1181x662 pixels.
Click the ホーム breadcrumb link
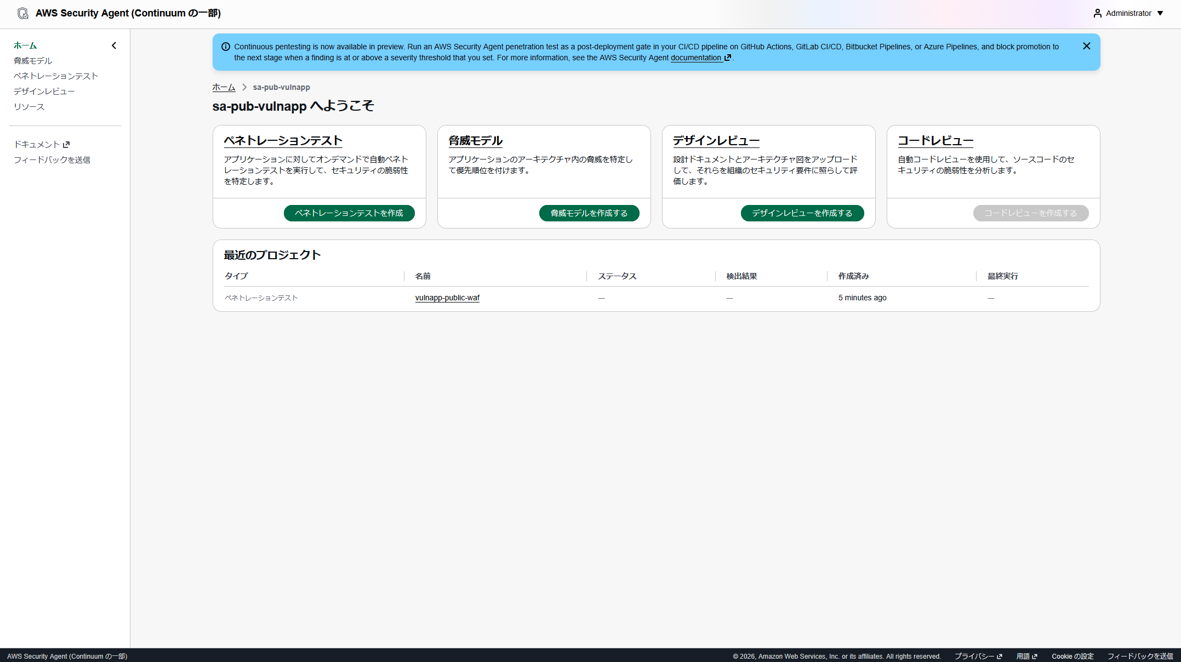[x=224, y=87]
